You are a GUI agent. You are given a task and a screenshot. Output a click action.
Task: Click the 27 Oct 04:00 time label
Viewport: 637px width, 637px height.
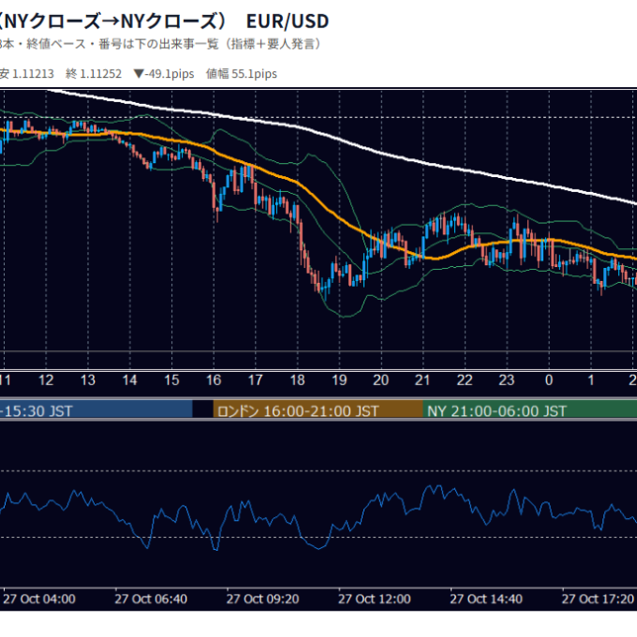[39, 600]
